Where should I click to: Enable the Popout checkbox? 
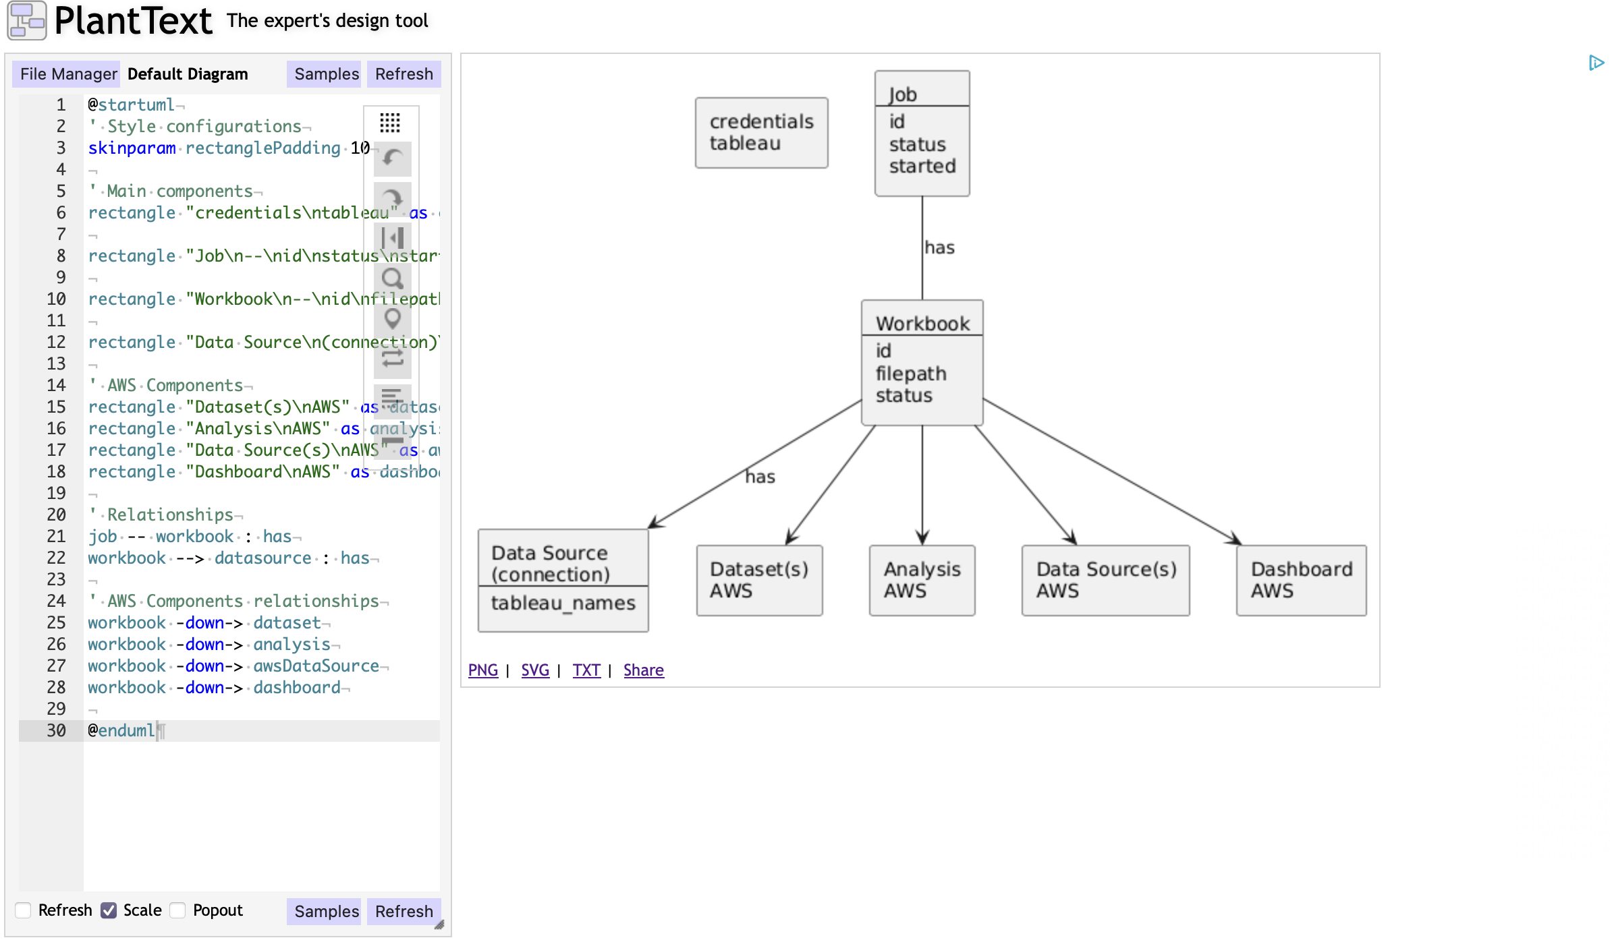[x=178, y=910]
